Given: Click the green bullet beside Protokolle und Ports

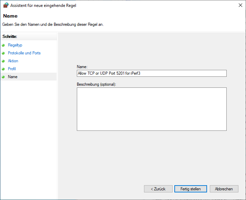Looking at the screenshot, I should pyautogui.click(x=3, y=53).
